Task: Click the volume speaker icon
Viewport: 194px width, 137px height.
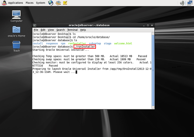Action: tap(183, 3)
